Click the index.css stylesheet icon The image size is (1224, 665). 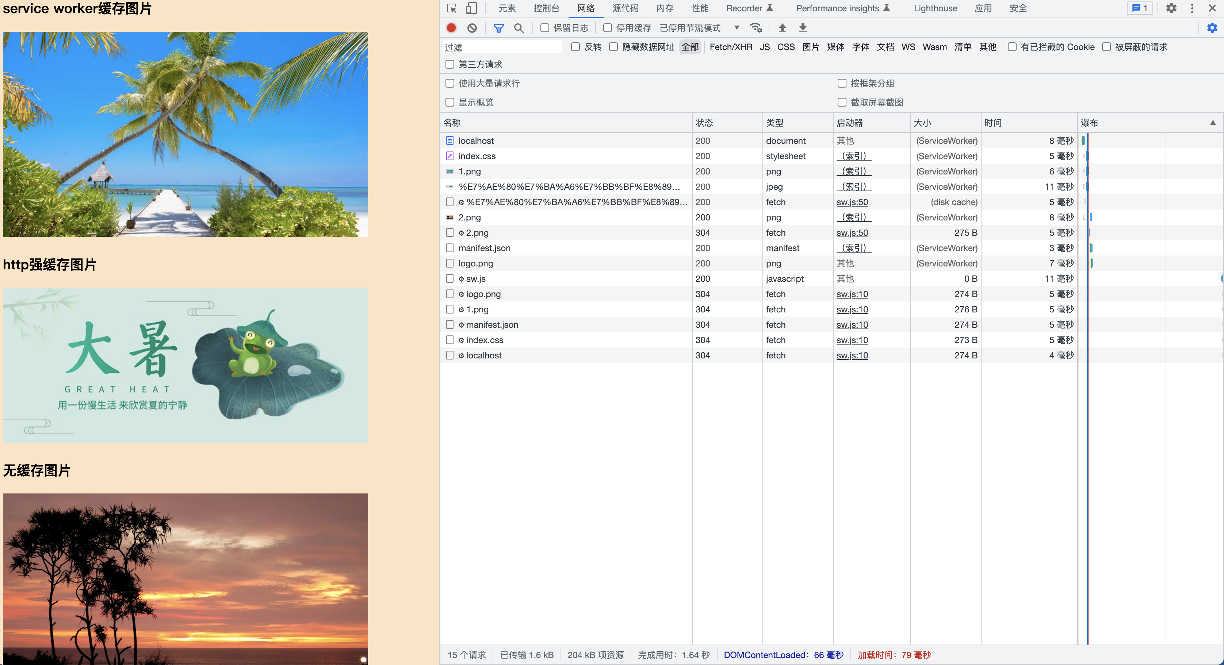[x=450, y=156]
